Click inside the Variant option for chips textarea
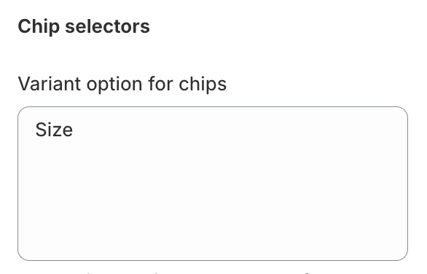The width and height of the screenshot is (427, 274). [213, 184]
